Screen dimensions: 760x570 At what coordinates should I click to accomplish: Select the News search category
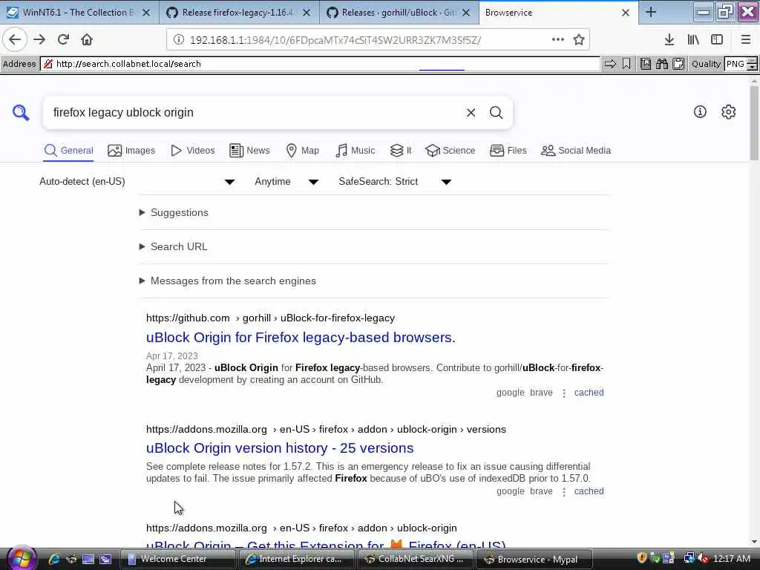pyautogui.click(x=249, y=151)
